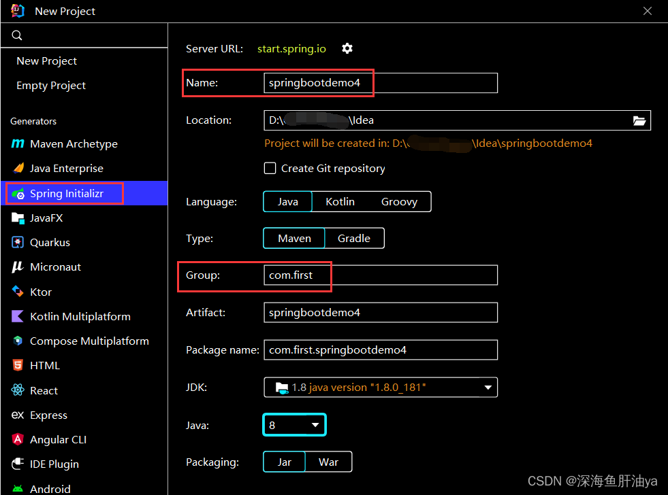Switch to Empty Project
Image resolution: width=668 pixels, height=495 pixels.
coord(49,85)
